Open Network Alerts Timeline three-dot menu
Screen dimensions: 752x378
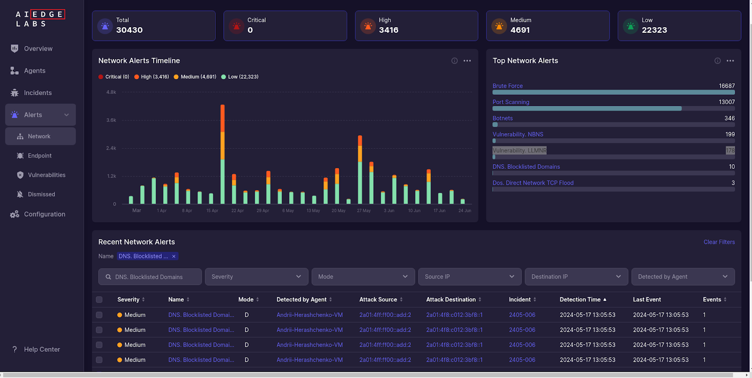(467, 61)
